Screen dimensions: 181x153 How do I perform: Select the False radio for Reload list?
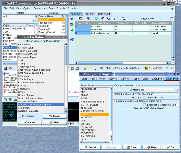[x=145, y=98]
